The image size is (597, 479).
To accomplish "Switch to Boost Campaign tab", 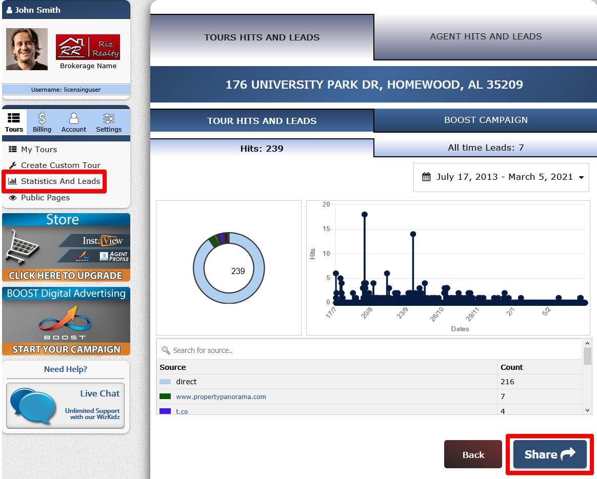I will point(485,120).
